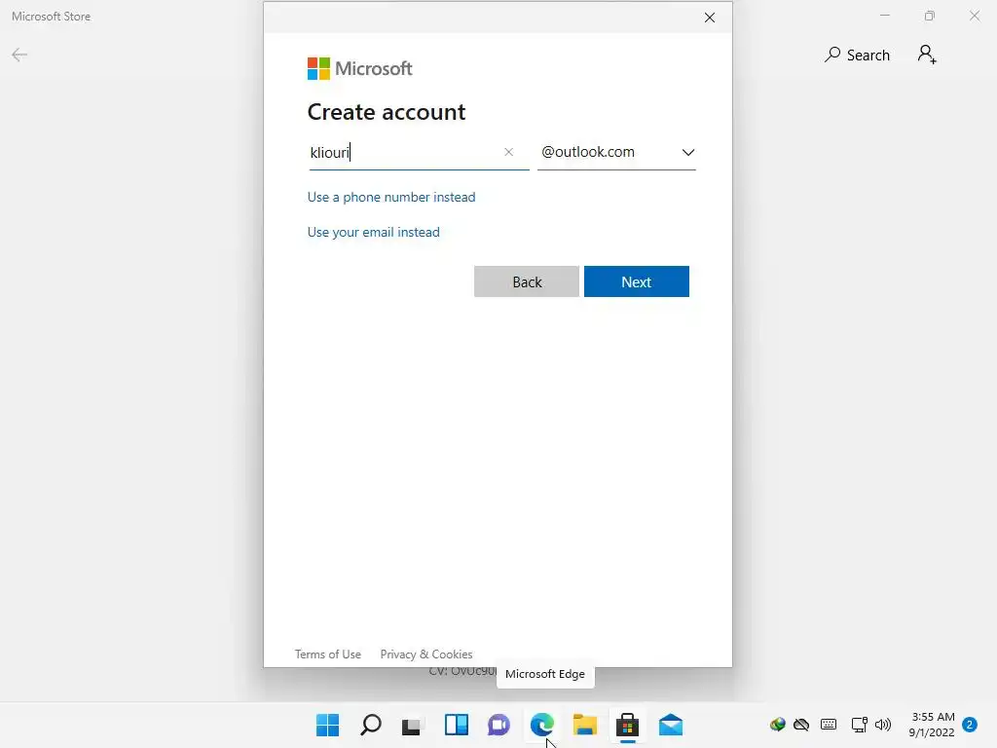
Task: Open taskbar Search
Action: pos(371,725)
